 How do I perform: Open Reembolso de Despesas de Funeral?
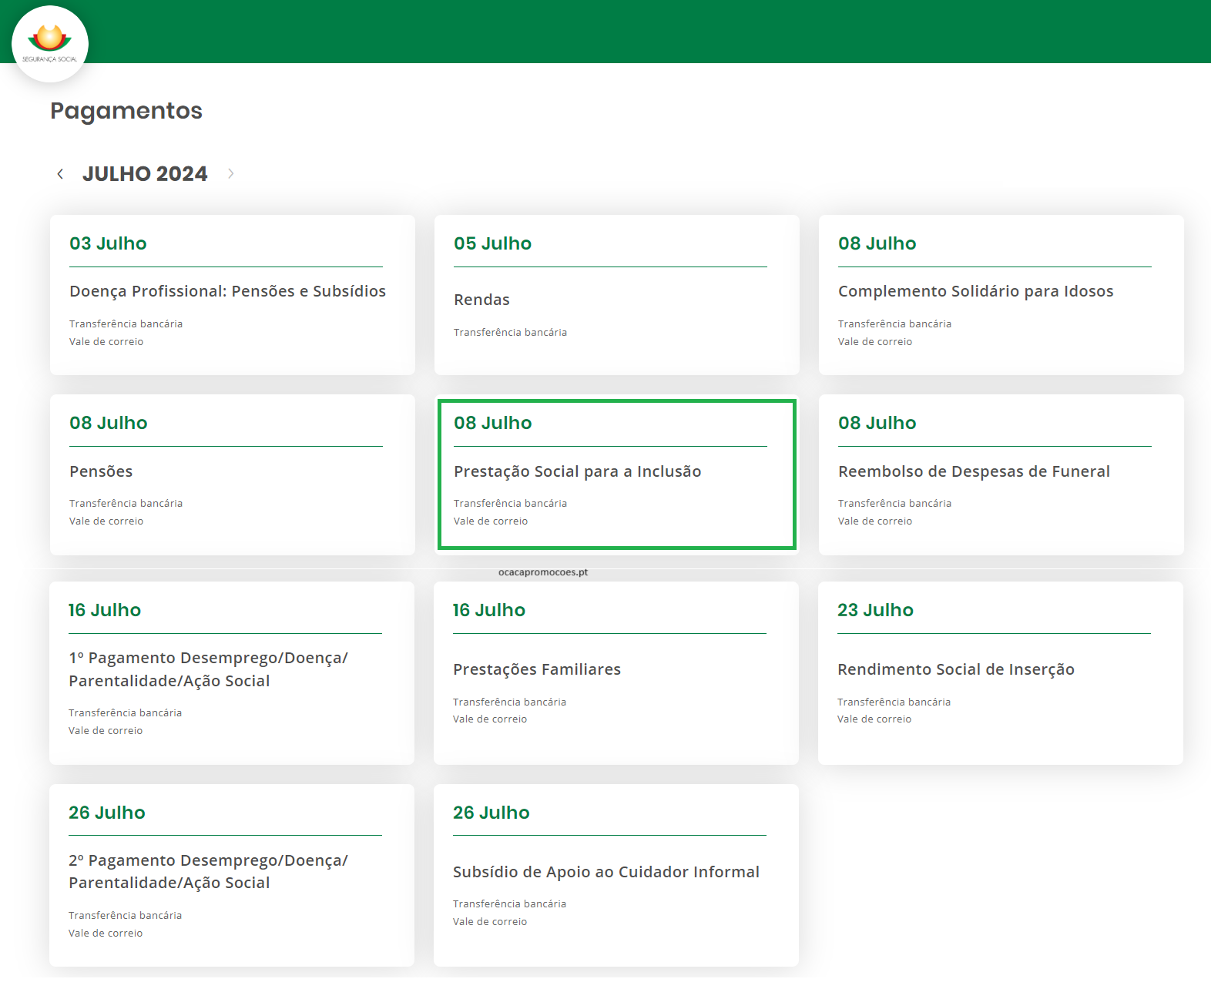click(x=974, y=471)
